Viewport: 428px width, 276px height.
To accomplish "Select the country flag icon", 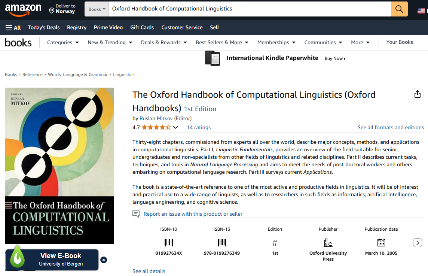I will pyautogui.click(x=421, y=10).
